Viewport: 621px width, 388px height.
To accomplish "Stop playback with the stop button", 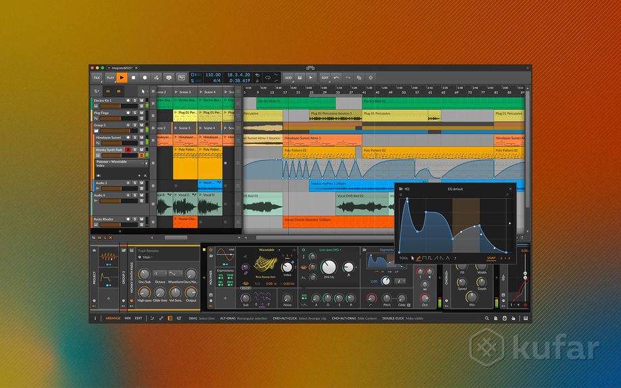I will click(x=134, y=78).
